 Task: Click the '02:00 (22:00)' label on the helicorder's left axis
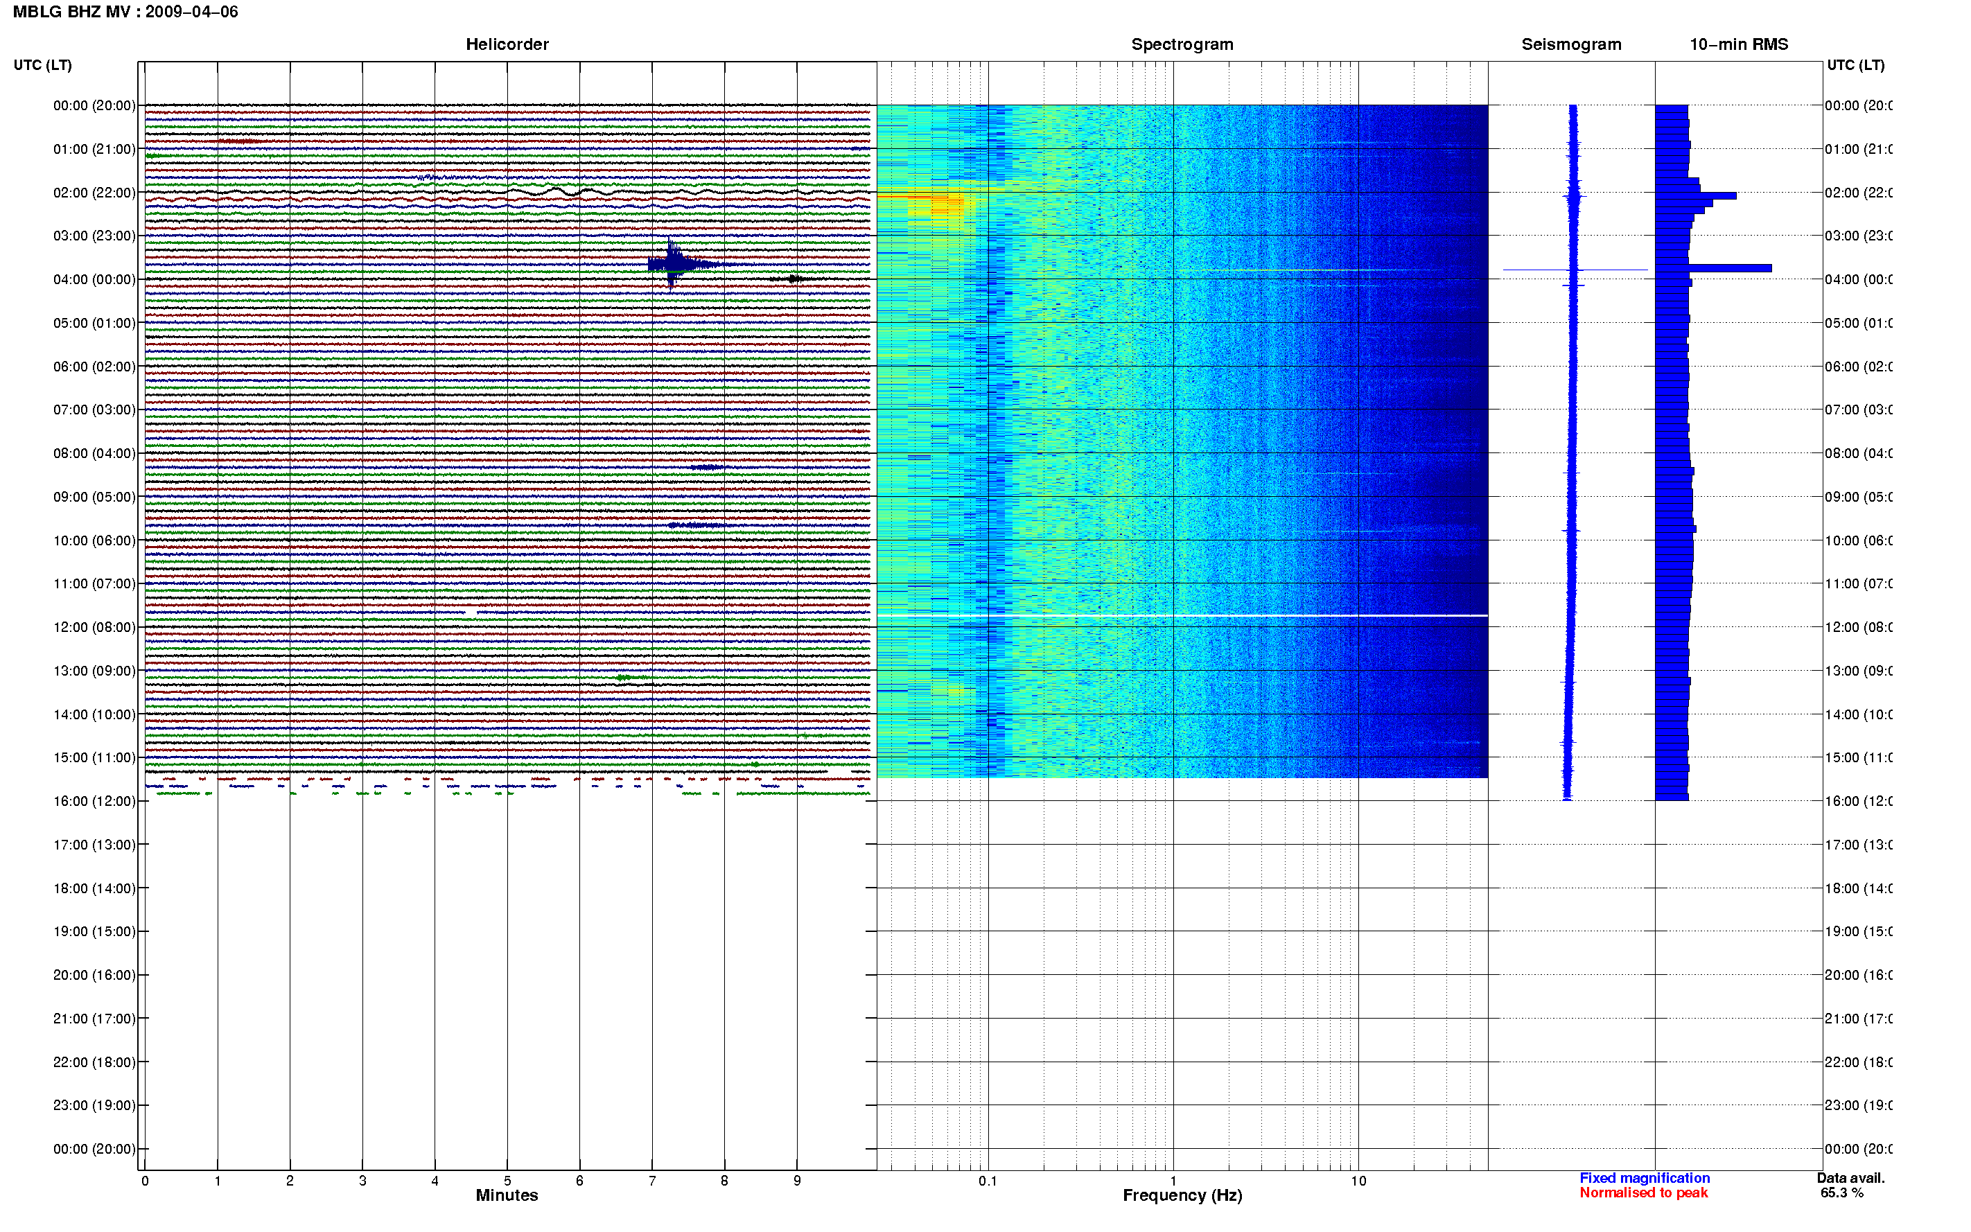coord(94,193)
